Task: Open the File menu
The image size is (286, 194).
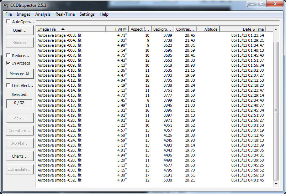Action: coord(9,14)
